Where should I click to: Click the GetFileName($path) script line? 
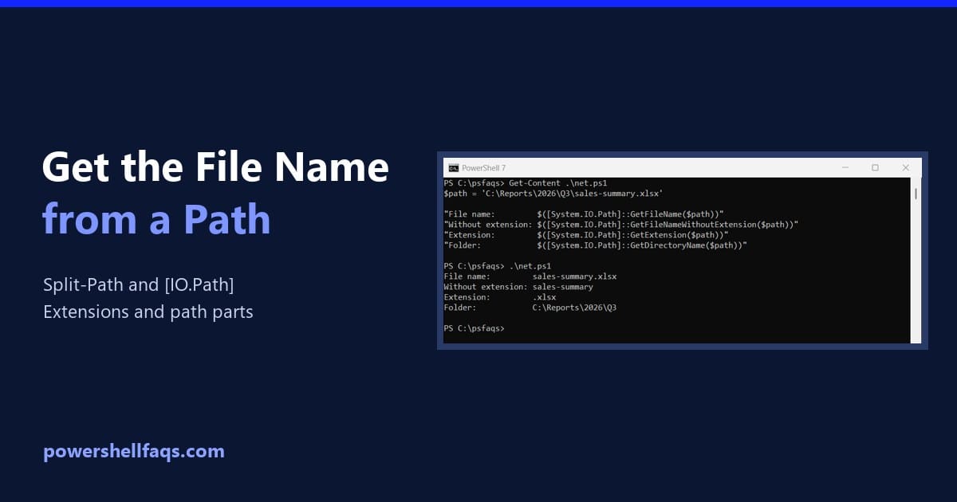[x=584, y=214]
